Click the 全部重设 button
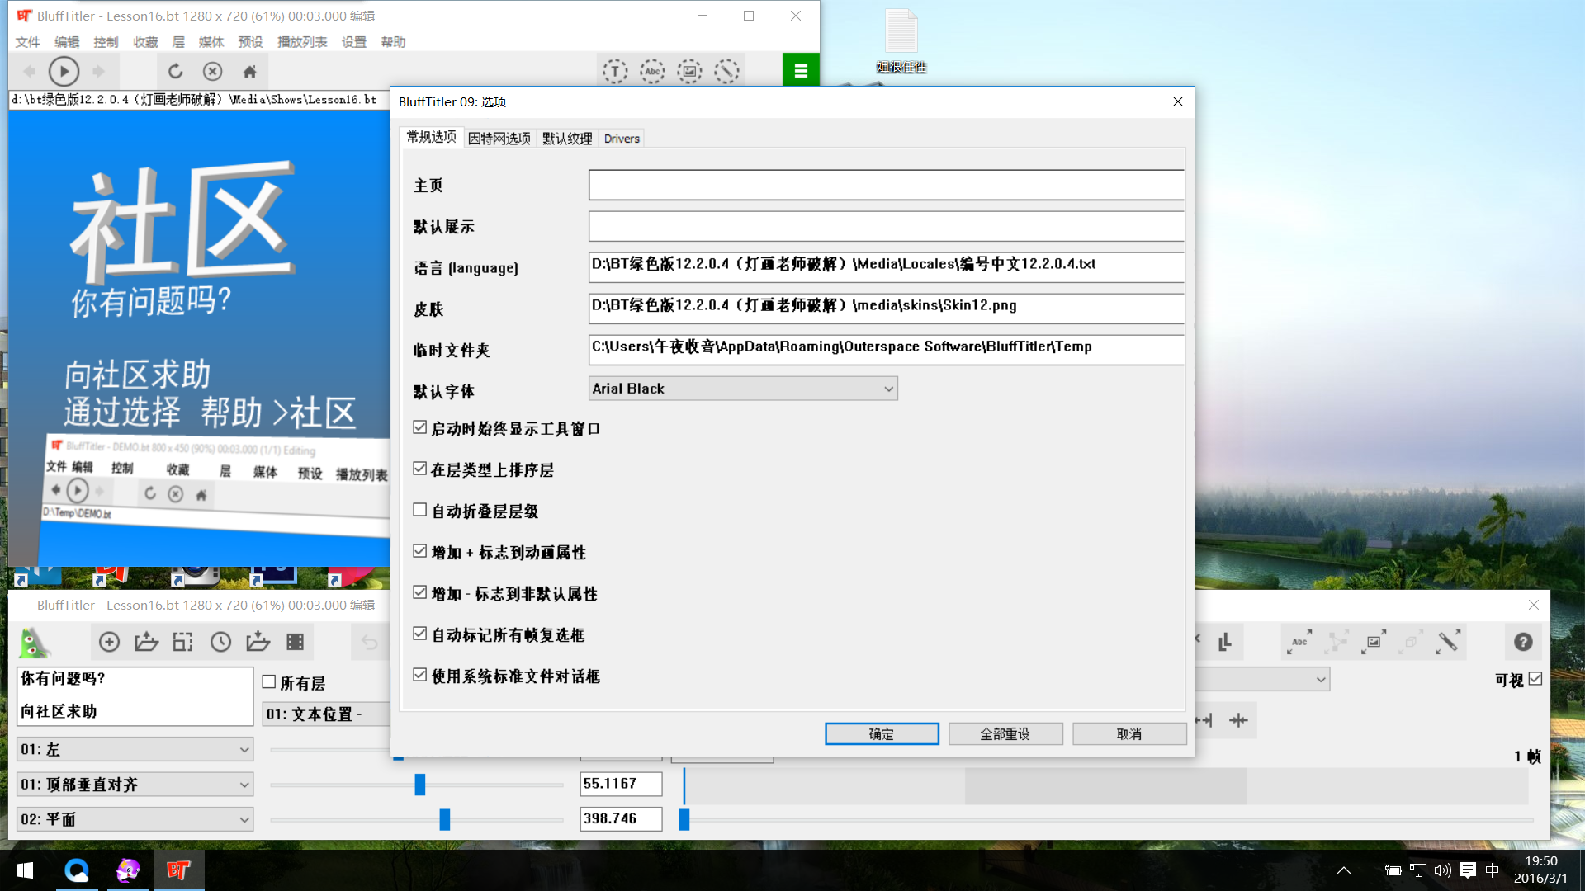 coord(1005,734)
